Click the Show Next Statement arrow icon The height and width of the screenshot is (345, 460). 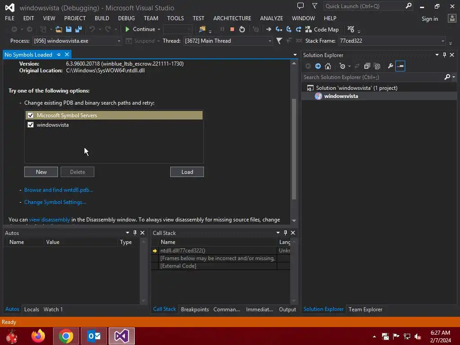pos(269,29)
